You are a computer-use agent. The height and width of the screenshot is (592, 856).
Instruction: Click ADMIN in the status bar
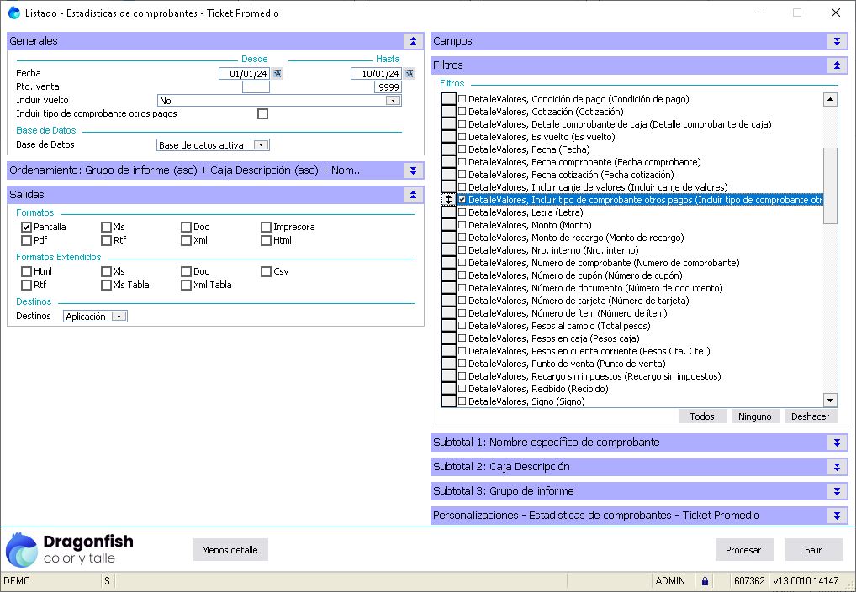(x=670, y=580)
